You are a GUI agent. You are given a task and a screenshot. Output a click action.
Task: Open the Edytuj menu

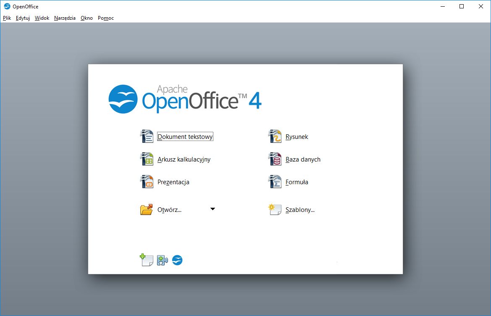point(23,18)
